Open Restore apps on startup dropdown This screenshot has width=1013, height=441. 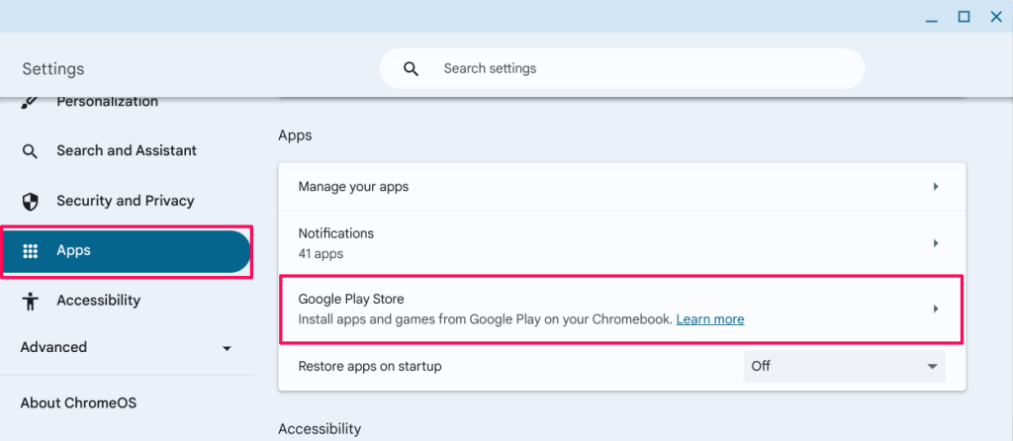click(845, 366)
